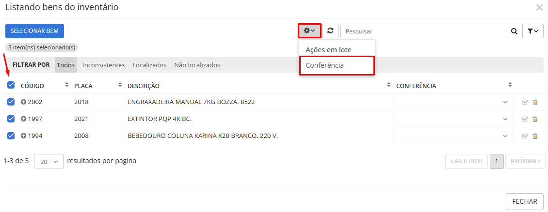
Task: Confirm conference for BEBEDOURO COLUNA row icon
Action: tap(525, 136)
